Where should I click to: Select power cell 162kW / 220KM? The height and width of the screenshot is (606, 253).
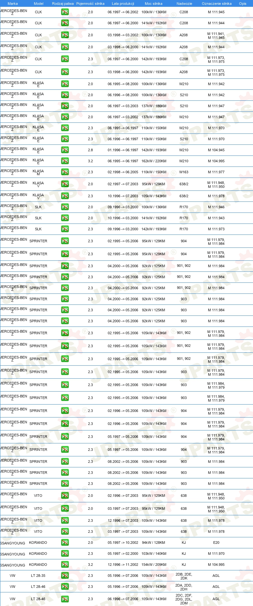coord(154,161)
